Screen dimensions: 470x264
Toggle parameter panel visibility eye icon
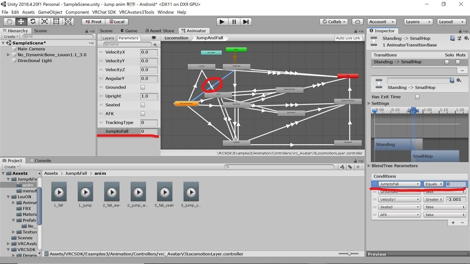tap(154, 38)
